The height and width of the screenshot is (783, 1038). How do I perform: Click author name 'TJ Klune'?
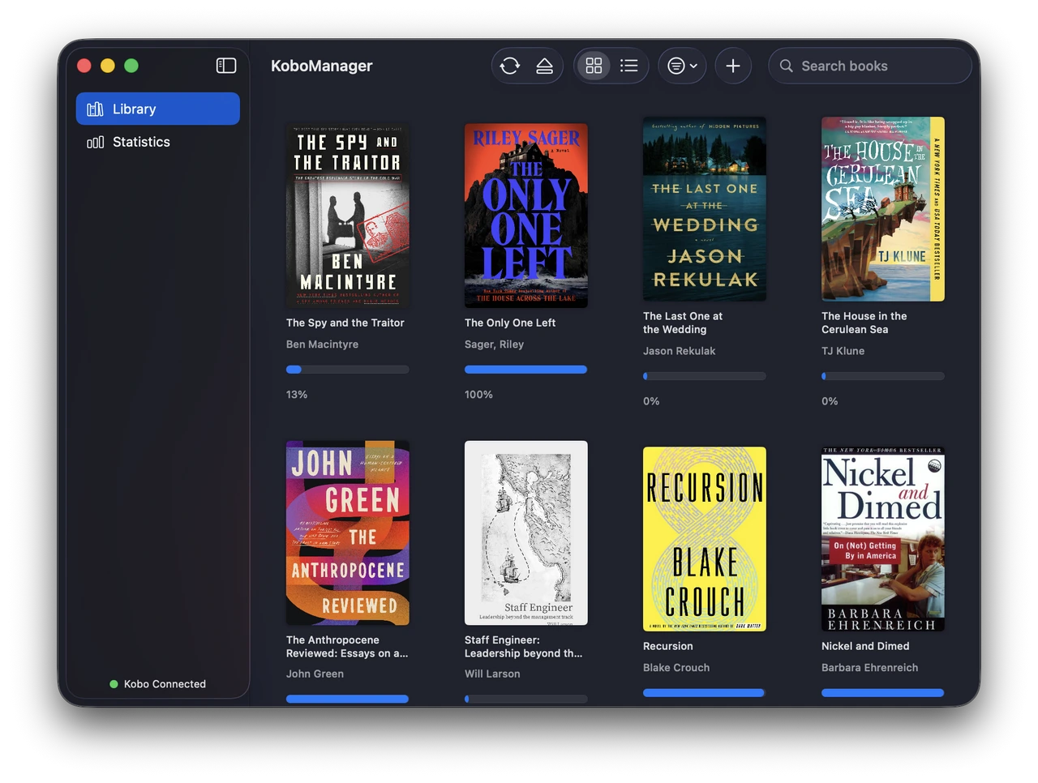[x=843, y=351]
